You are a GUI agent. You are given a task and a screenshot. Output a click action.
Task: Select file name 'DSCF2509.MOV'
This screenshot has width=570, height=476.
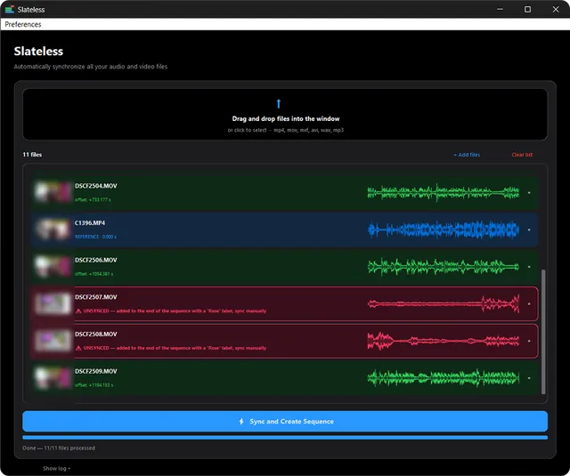[x=96, y=371]
